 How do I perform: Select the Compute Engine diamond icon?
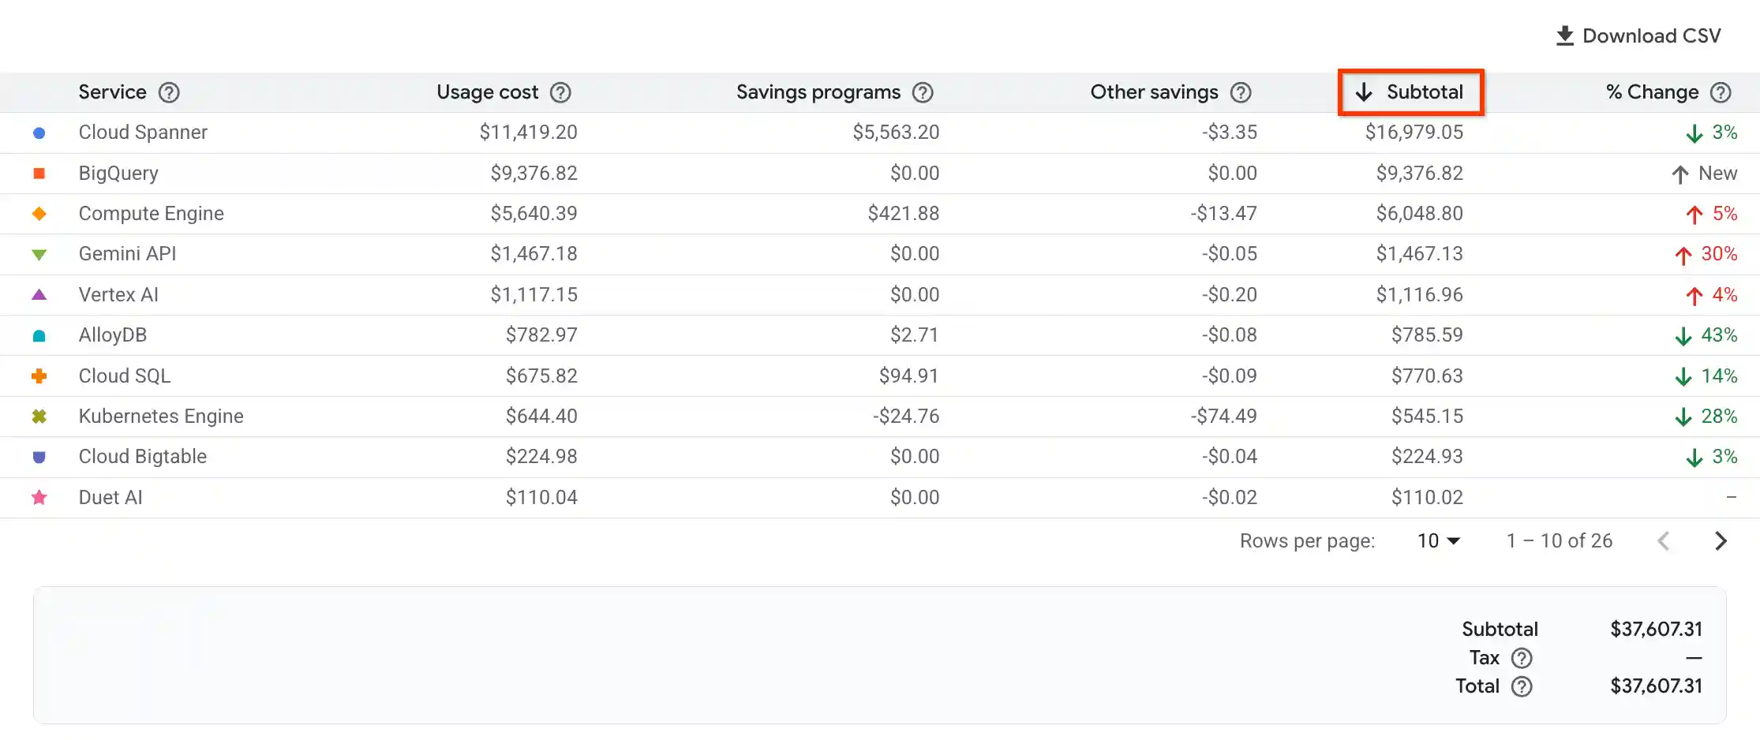[39, 213]
